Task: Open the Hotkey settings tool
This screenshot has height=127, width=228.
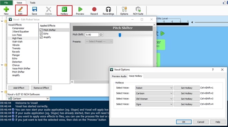Action: (64, 10)
